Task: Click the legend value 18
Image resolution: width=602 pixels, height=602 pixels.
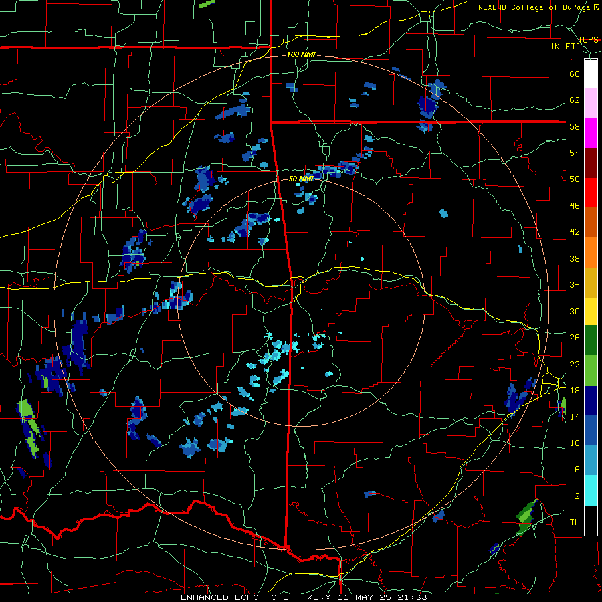Action: pyautogui.click(x=575, y=390)
